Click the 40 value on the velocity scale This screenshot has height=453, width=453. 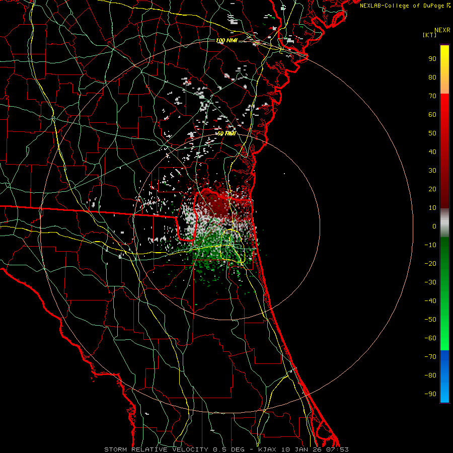click(432, 152)
